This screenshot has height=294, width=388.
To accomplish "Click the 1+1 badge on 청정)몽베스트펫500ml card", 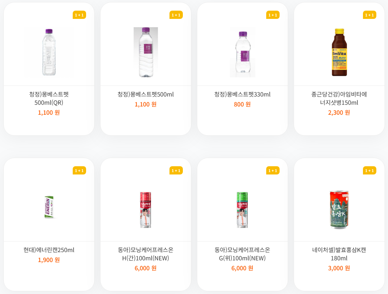I will (x=176, y=15).
